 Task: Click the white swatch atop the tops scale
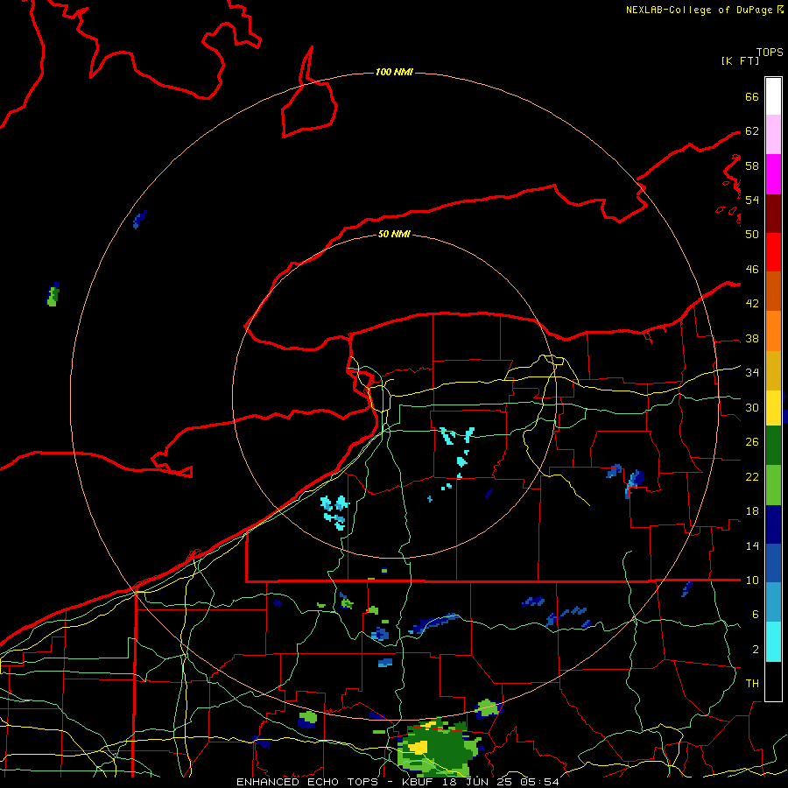[x=773, y=96]
